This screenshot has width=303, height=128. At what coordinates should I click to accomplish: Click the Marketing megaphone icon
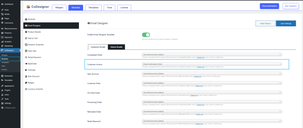coord(2,46)
